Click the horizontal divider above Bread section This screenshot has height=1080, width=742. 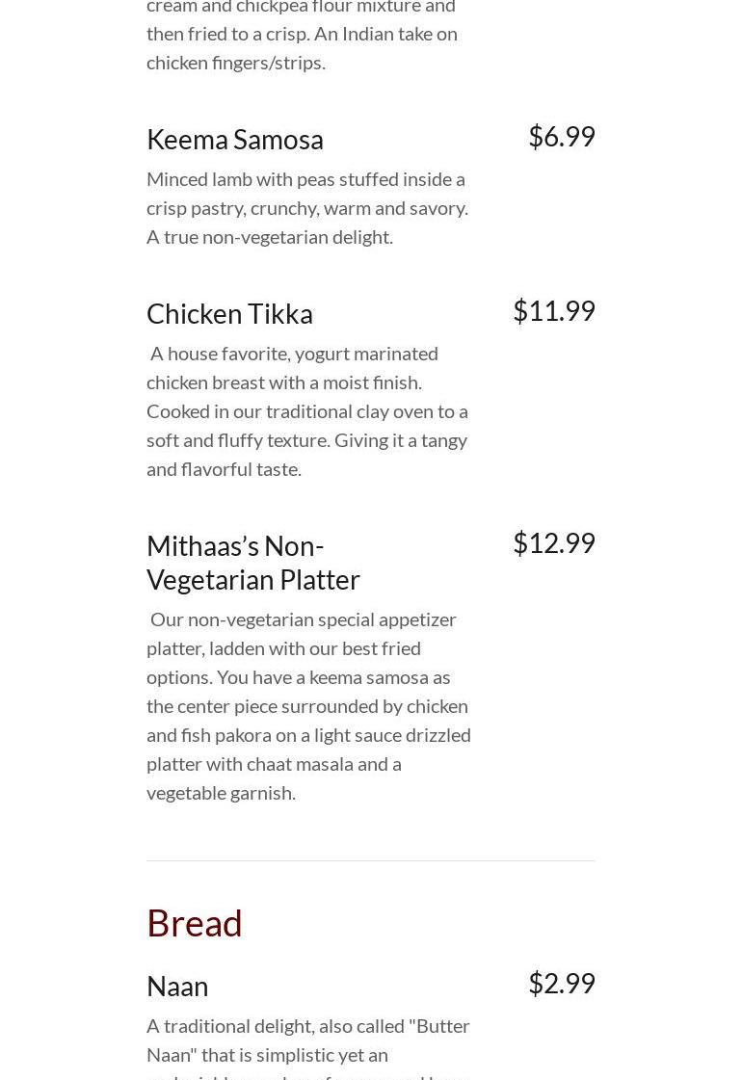click(371, 860)
